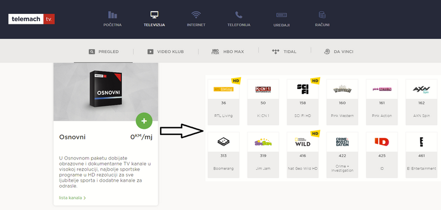Open the Računi coins icon
441x210 pixels.
pos(322,15)
